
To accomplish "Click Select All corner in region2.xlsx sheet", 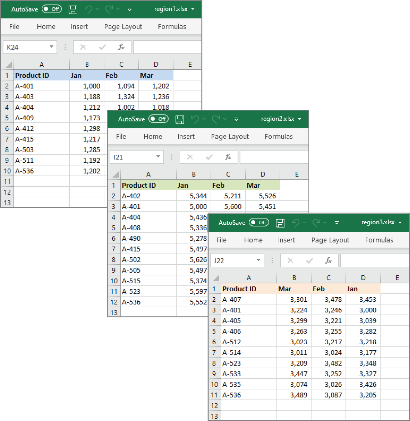I will coord(115,175).
